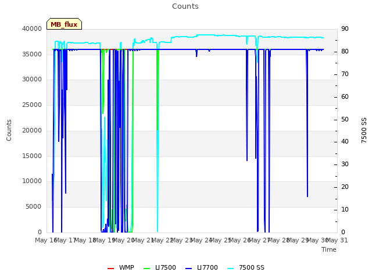Click the May 28 date tick label
Screen dimensions: 372x279
279,240
